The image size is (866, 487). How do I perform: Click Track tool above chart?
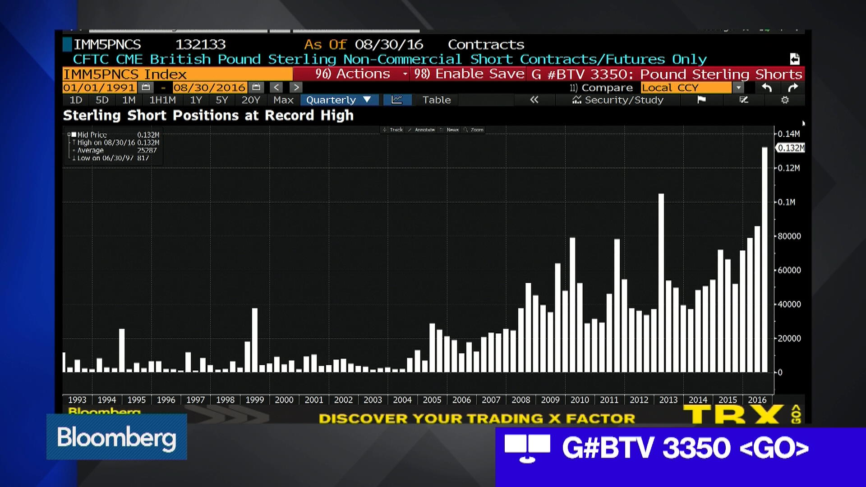coord(393,130)
